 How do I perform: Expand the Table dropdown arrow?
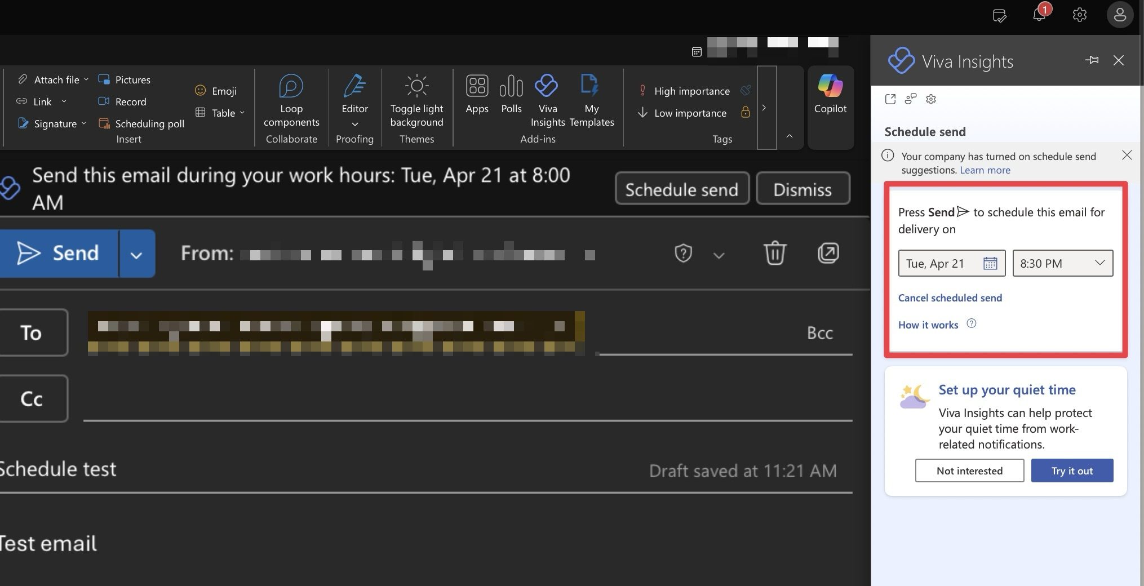click(x=242, y=113)
